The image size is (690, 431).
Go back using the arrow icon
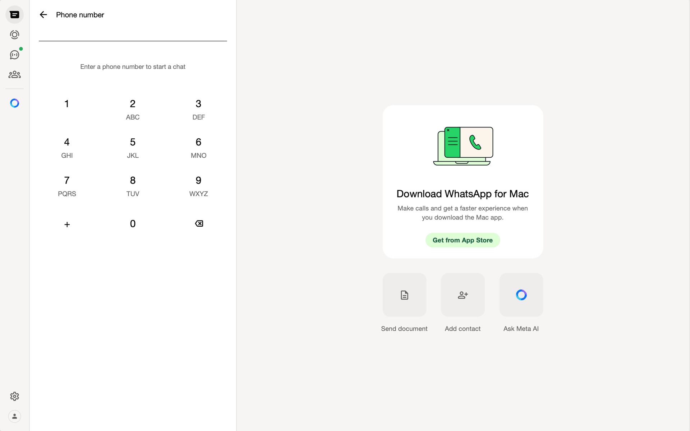tap(43, 15)
